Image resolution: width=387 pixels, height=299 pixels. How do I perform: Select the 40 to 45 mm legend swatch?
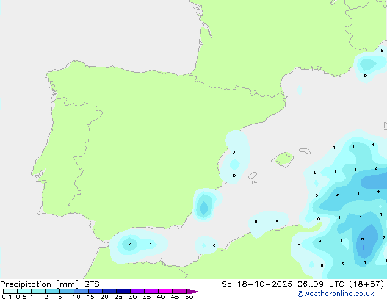tap(165, 291)
